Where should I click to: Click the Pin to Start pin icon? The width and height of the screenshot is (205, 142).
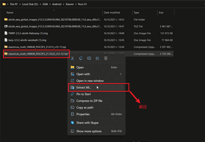(72, 94)
